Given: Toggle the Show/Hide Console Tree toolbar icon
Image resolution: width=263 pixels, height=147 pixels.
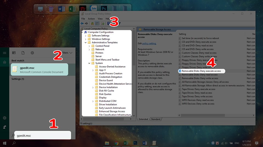Looking at the screenshot, I should coord(97,23).
